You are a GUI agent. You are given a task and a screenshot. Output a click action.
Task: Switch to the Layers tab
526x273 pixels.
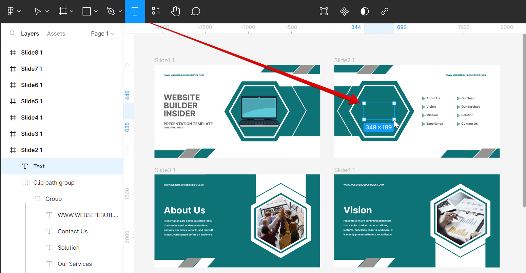[30, 34]
